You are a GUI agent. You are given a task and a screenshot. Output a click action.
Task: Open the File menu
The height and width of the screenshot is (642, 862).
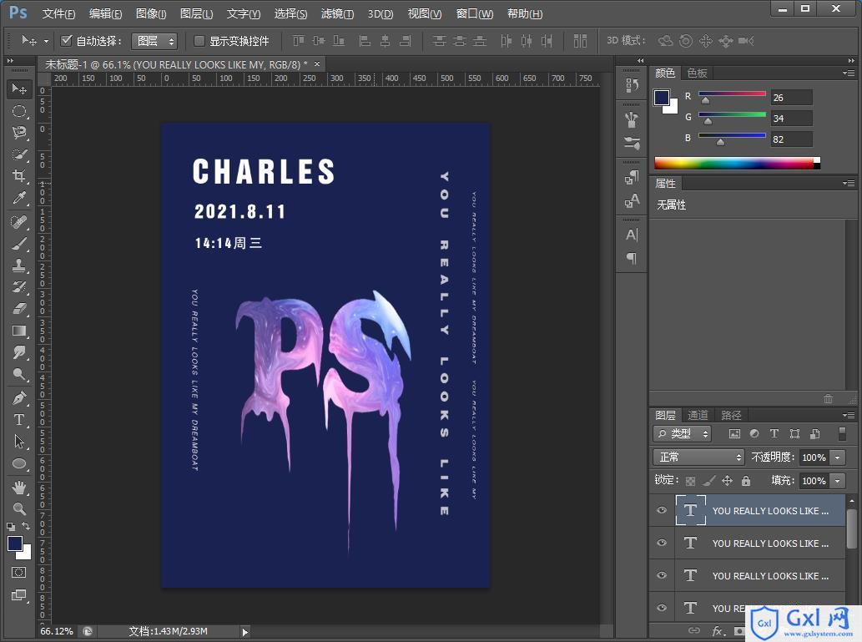(58, 13)
